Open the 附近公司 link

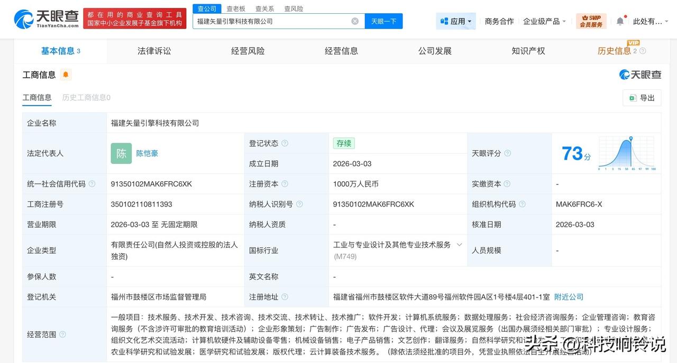tap(569, 297)
